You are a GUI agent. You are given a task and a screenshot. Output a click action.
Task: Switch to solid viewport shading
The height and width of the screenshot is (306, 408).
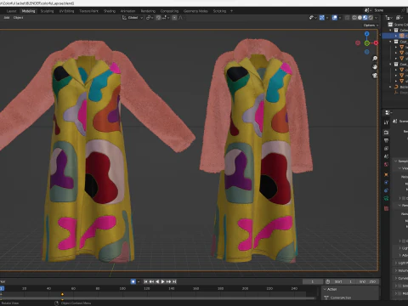360,18
